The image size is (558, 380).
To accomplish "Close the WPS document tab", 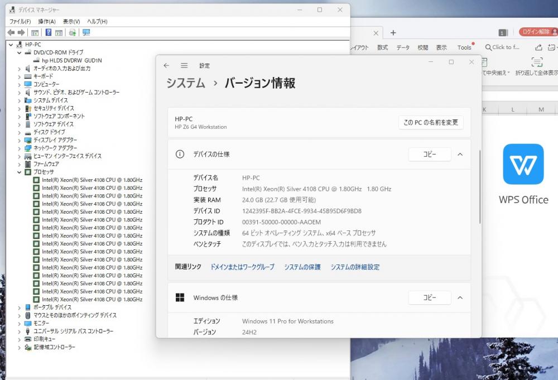I will [376, 33].
